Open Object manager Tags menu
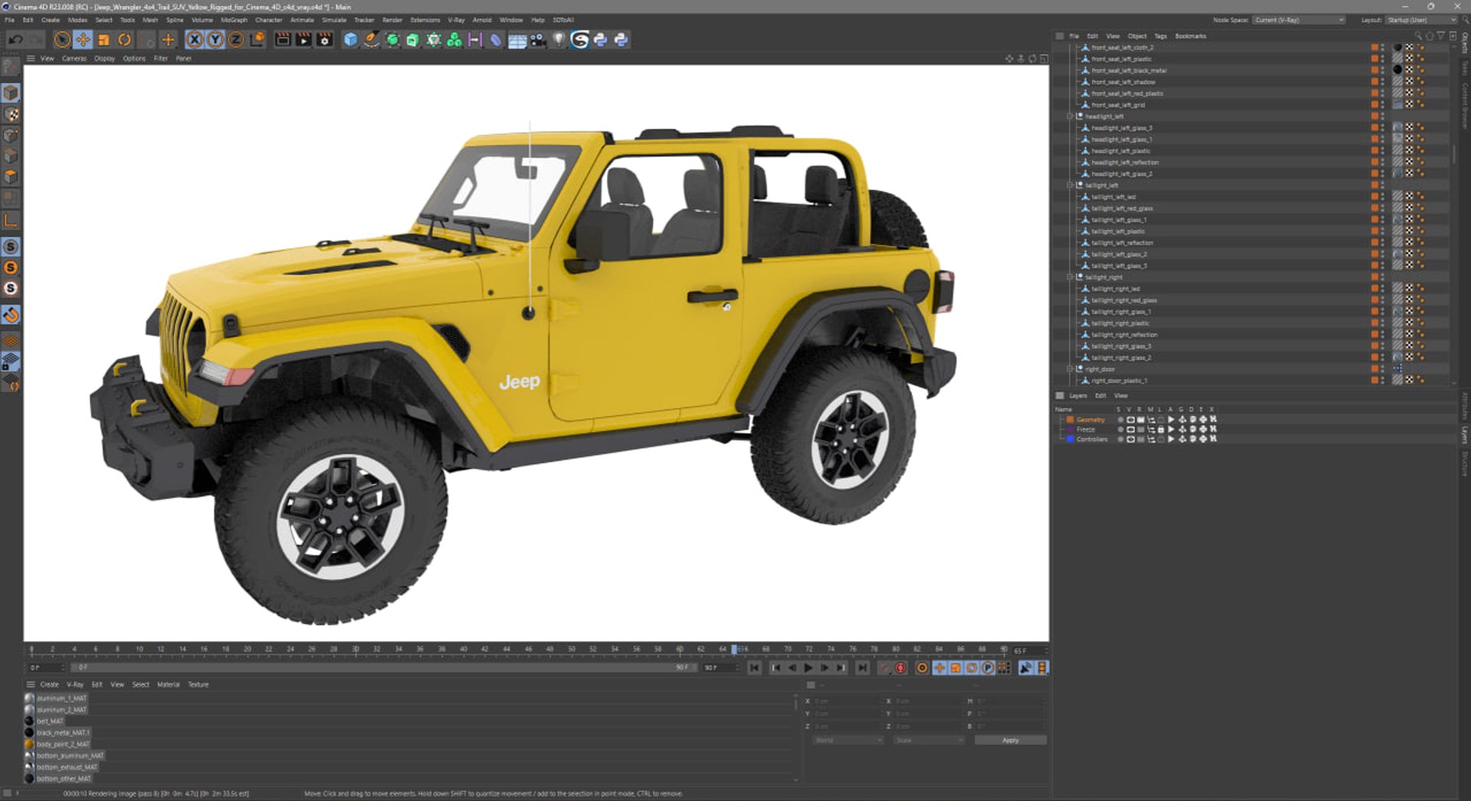This screenshot has width=1471, height=801. (x=1161, y=36)
